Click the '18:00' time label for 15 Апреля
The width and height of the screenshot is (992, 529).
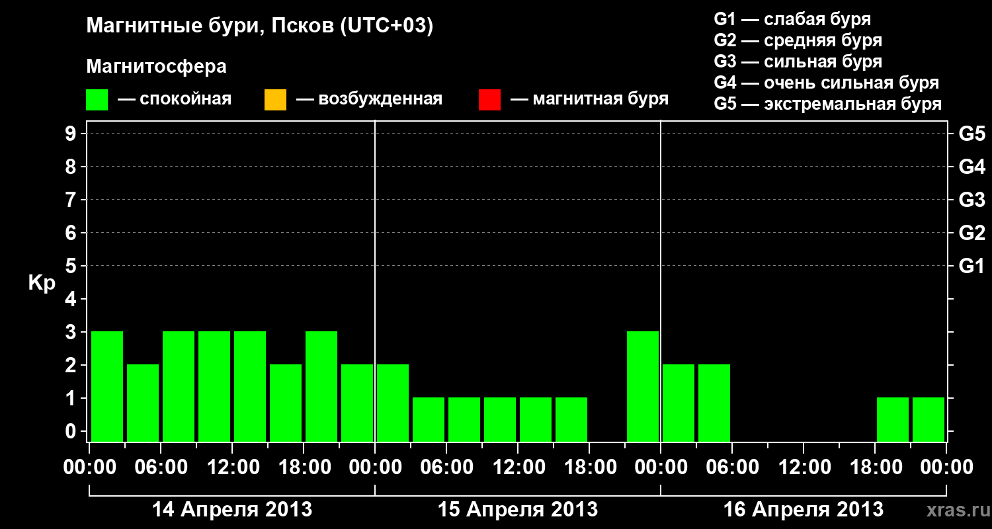(x=589, y=468)
